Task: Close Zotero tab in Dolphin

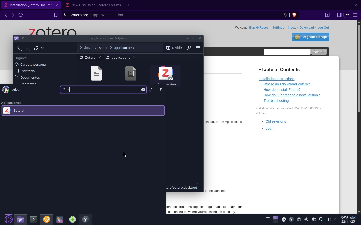Action: click(100, 58)
